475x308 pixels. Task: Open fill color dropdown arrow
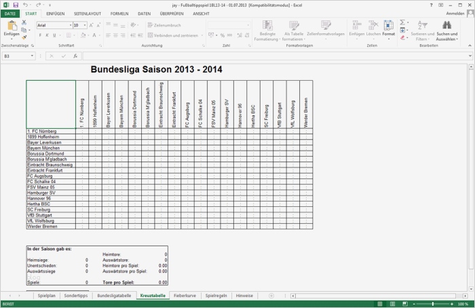tap(88, 35)
